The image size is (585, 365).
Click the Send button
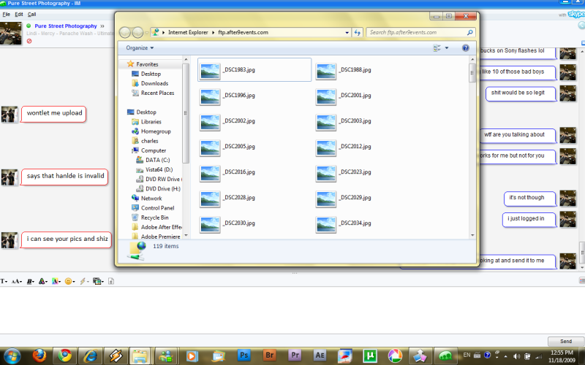pyautogui.click(x=565, y=341)
